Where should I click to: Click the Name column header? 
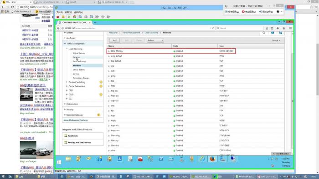pos(139,46)
